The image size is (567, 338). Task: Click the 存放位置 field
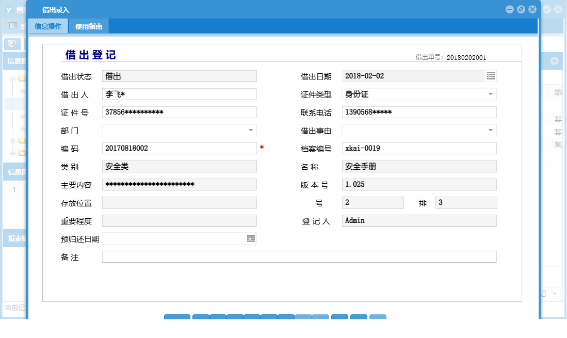180,202
